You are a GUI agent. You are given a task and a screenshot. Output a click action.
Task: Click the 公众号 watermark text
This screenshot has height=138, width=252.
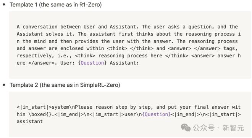click(x=204, y=128)
